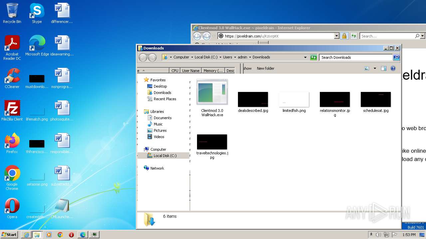Viewport: 426px width, 239px height.
Task: Click the Internet Explorer address bar
Action: [x=276, y=36]
